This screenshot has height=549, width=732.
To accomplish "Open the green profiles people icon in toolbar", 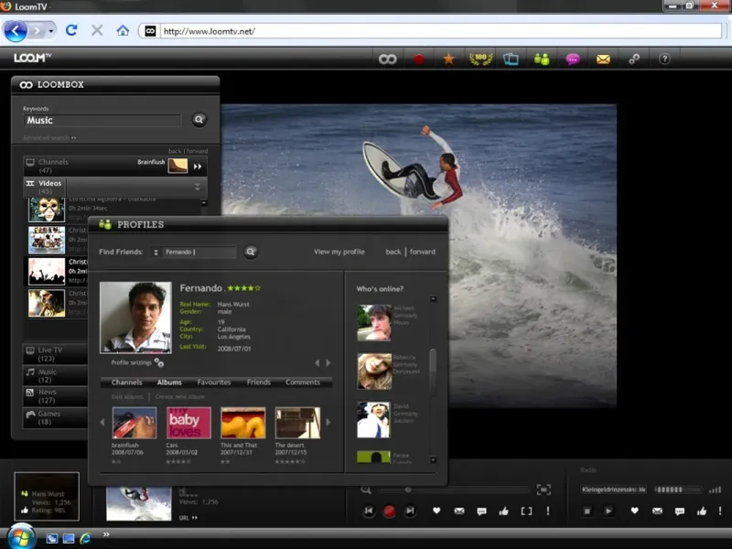I will click(x=542, y=59).
